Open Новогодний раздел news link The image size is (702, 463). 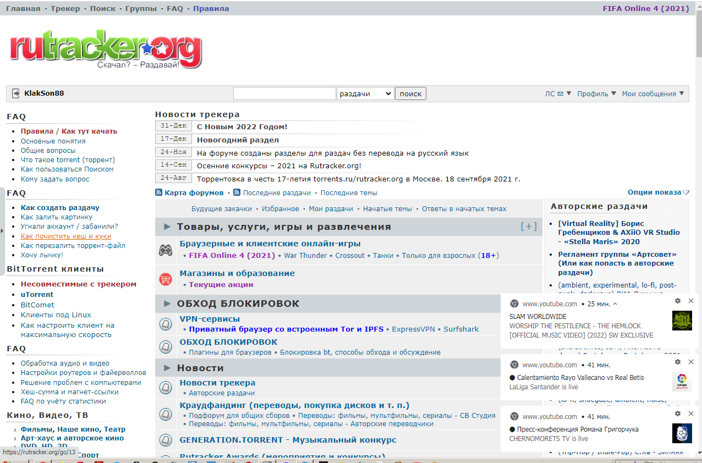(238, 140)
